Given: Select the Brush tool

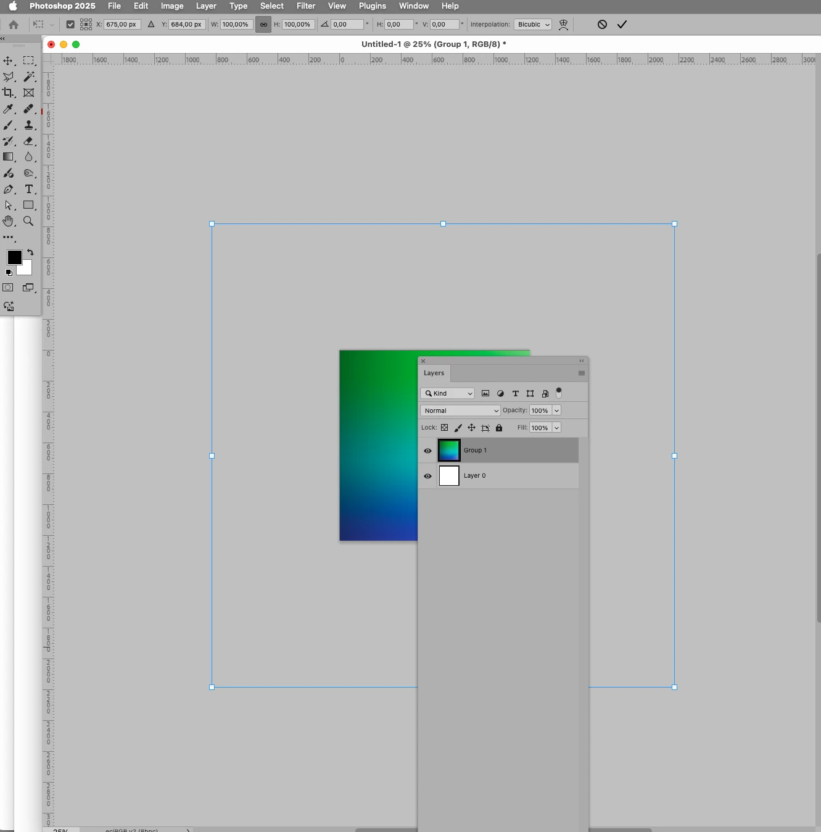Looking at the screenshot, I should pos(8,125).
